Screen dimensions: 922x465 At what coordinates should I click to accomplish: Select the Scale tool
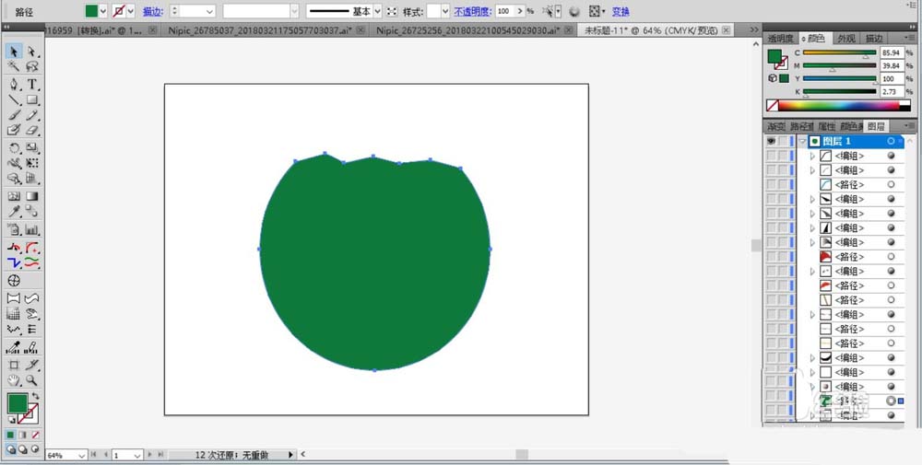click(x=32, y=148)
